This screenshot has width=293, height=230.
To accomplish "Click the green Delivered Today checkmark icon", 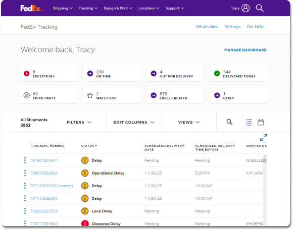I will click(x=217, y=74).
